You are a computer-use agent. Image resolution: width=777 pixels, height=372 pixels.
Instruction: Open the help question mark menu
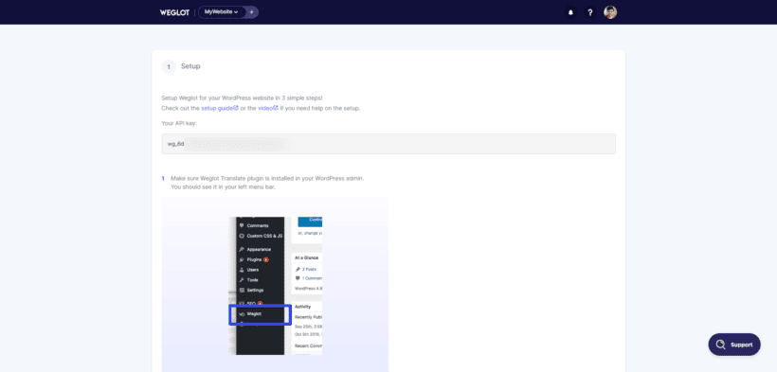589,12
